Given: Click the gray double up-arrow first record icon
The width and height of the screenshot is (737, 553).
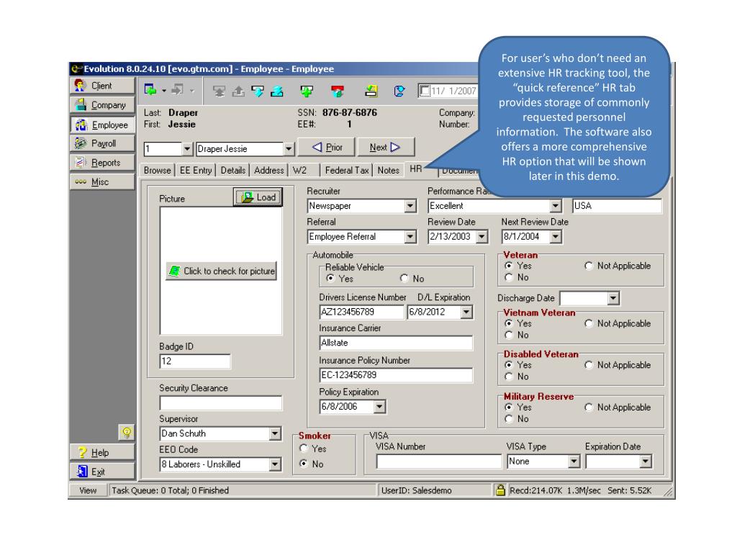Looking at the screenshot, I should 219,91.
